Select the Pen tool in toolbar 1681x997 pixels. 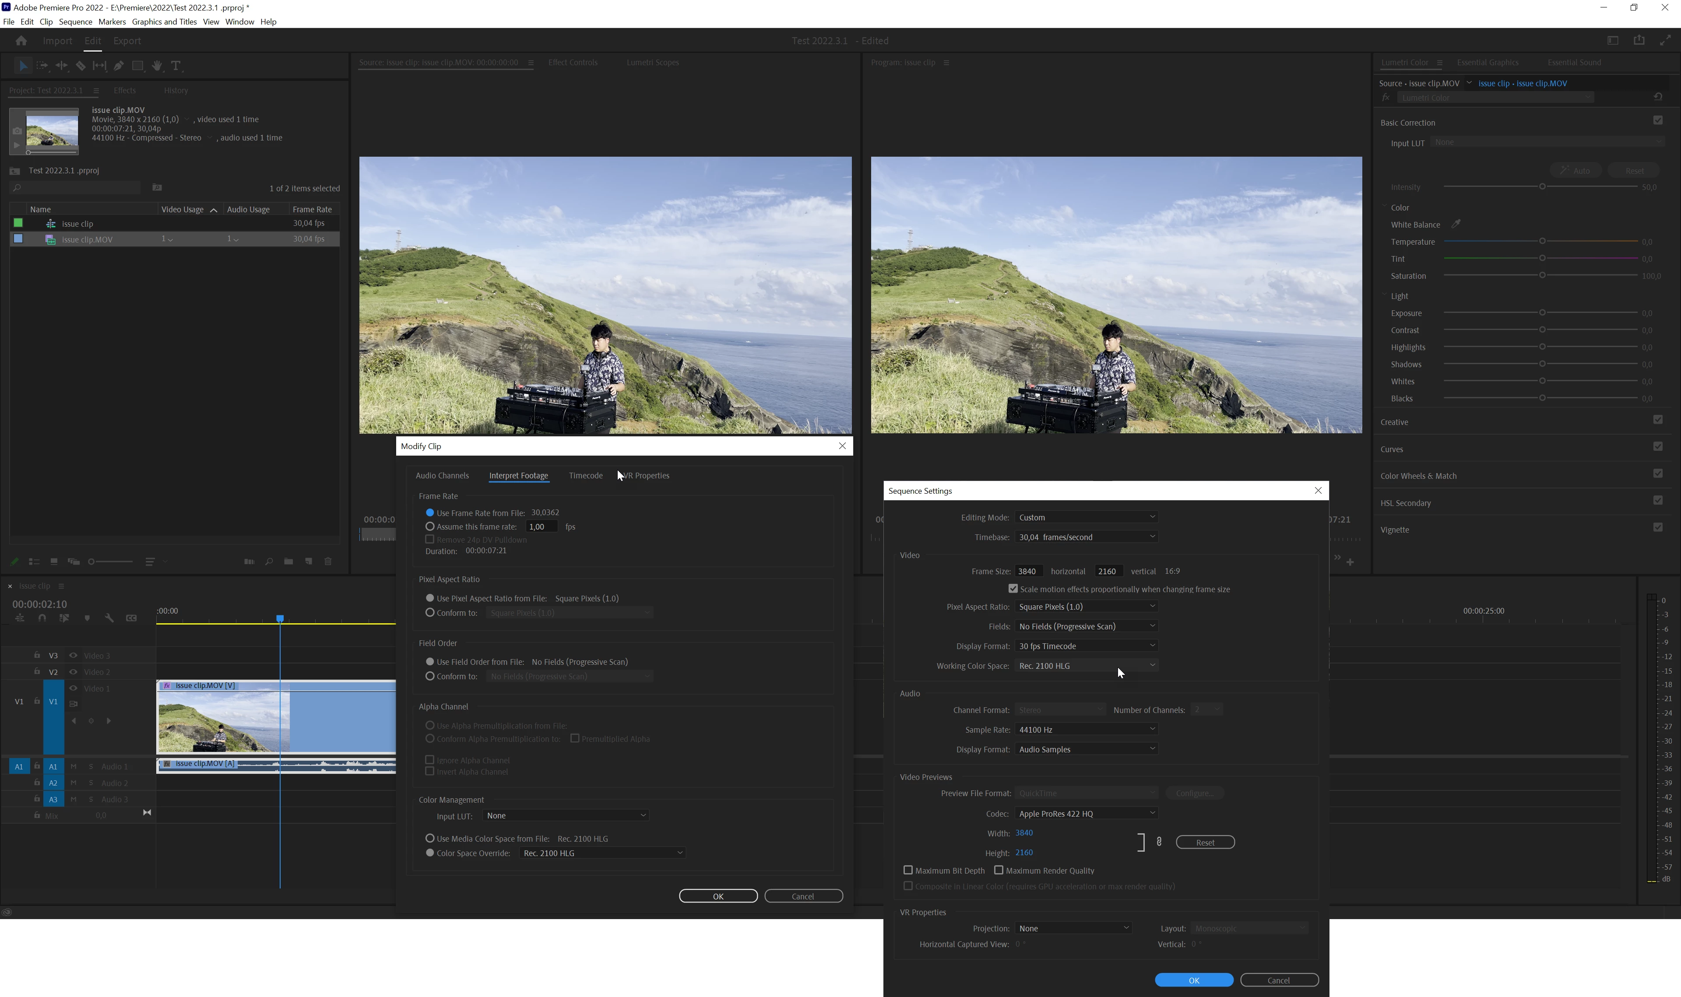pyautogui.click(x=119, y=66)
